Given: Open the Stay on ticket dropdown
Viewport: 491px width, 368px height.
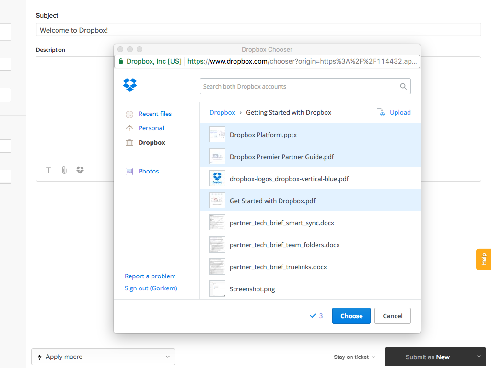Looking at the screenshot, I should tap(355, 357).
